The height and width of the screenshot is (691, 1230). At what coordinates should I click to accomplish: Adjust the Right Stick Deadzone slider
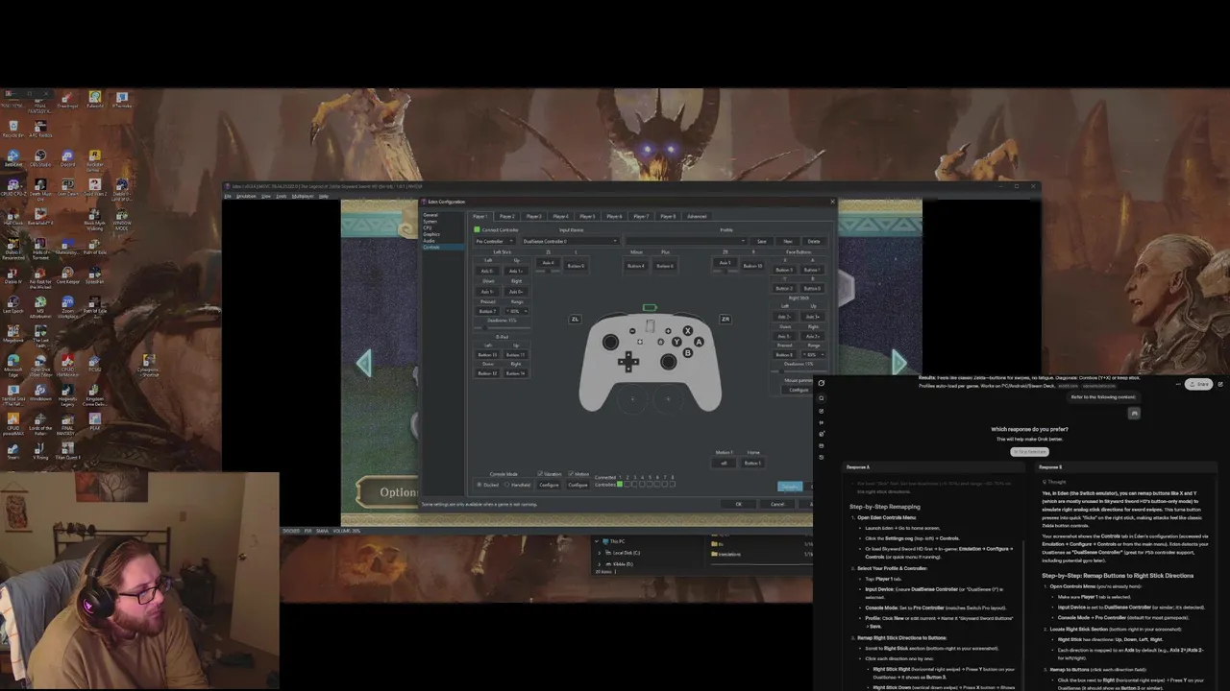(x=799, y=371)
